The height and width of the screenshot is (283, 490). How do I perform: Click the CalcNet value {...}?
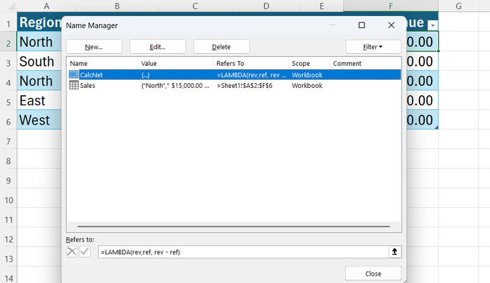click(145, 75)
